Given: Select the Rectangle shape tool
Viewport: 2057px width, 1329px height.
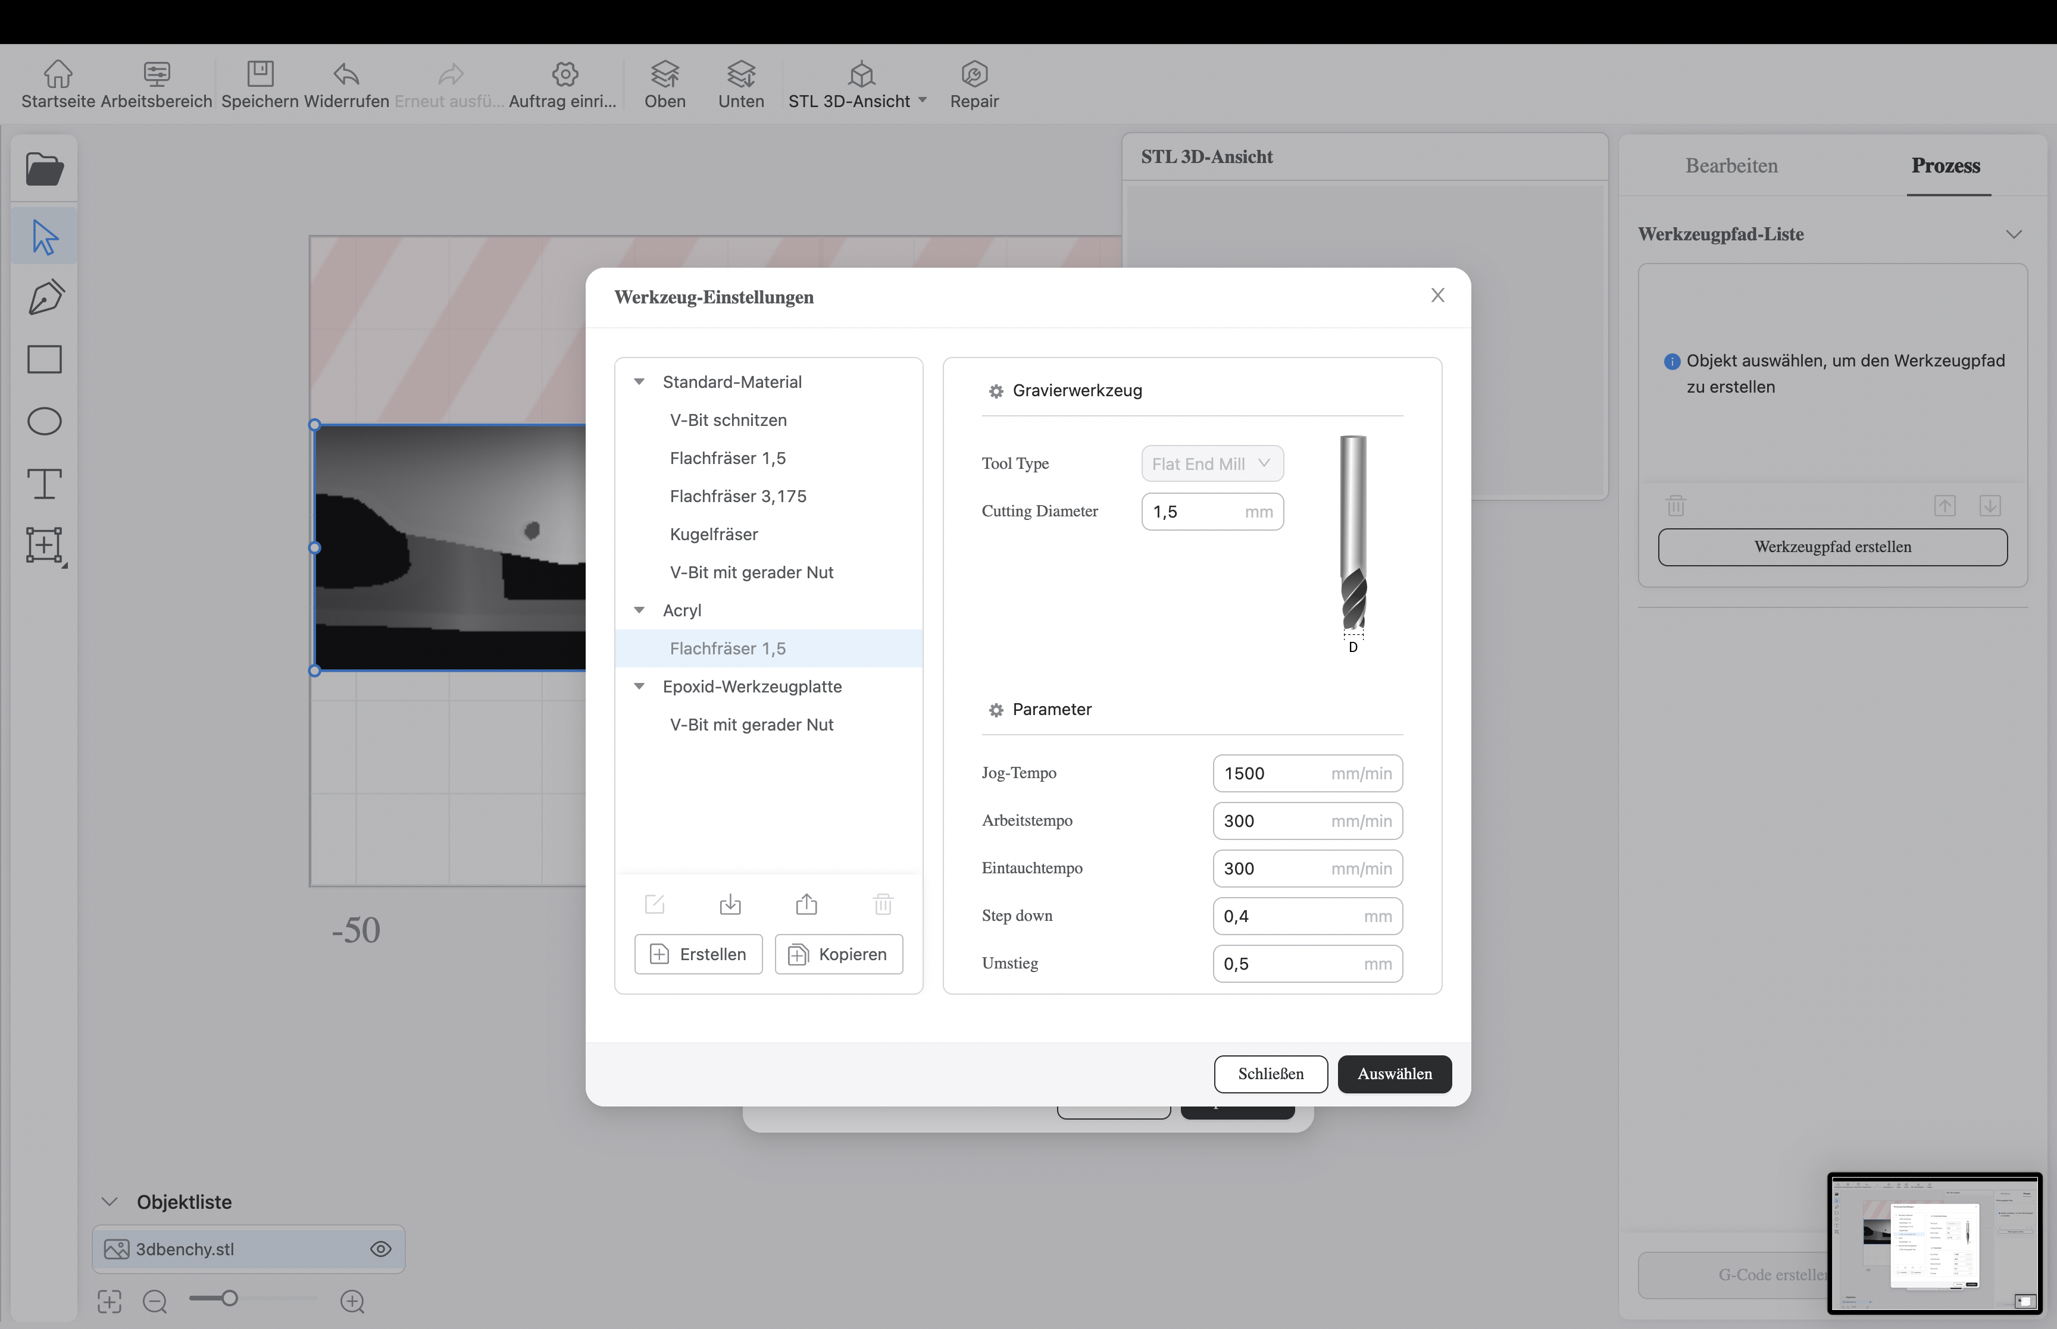Looking at the screenshot, I should click(x=45, y=359).
